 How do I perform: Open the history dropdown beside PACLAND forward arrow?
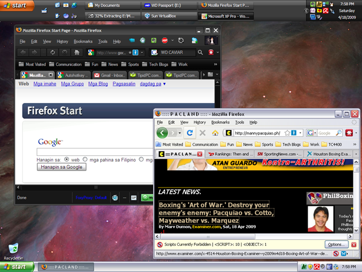179,133
